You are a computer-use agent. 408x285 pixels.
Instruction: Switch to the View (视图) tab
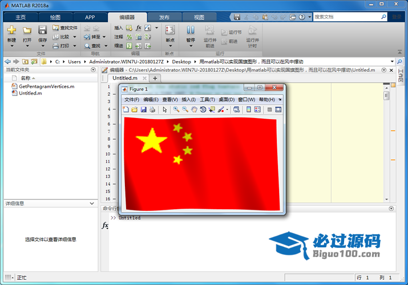point(199,18)
